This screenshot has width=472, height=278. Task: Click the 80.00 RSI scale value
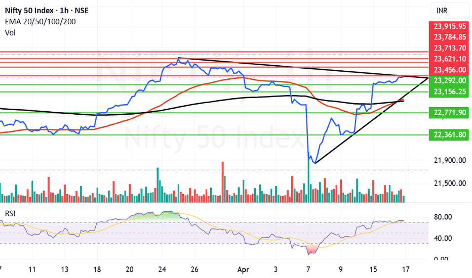pos(443,217)
